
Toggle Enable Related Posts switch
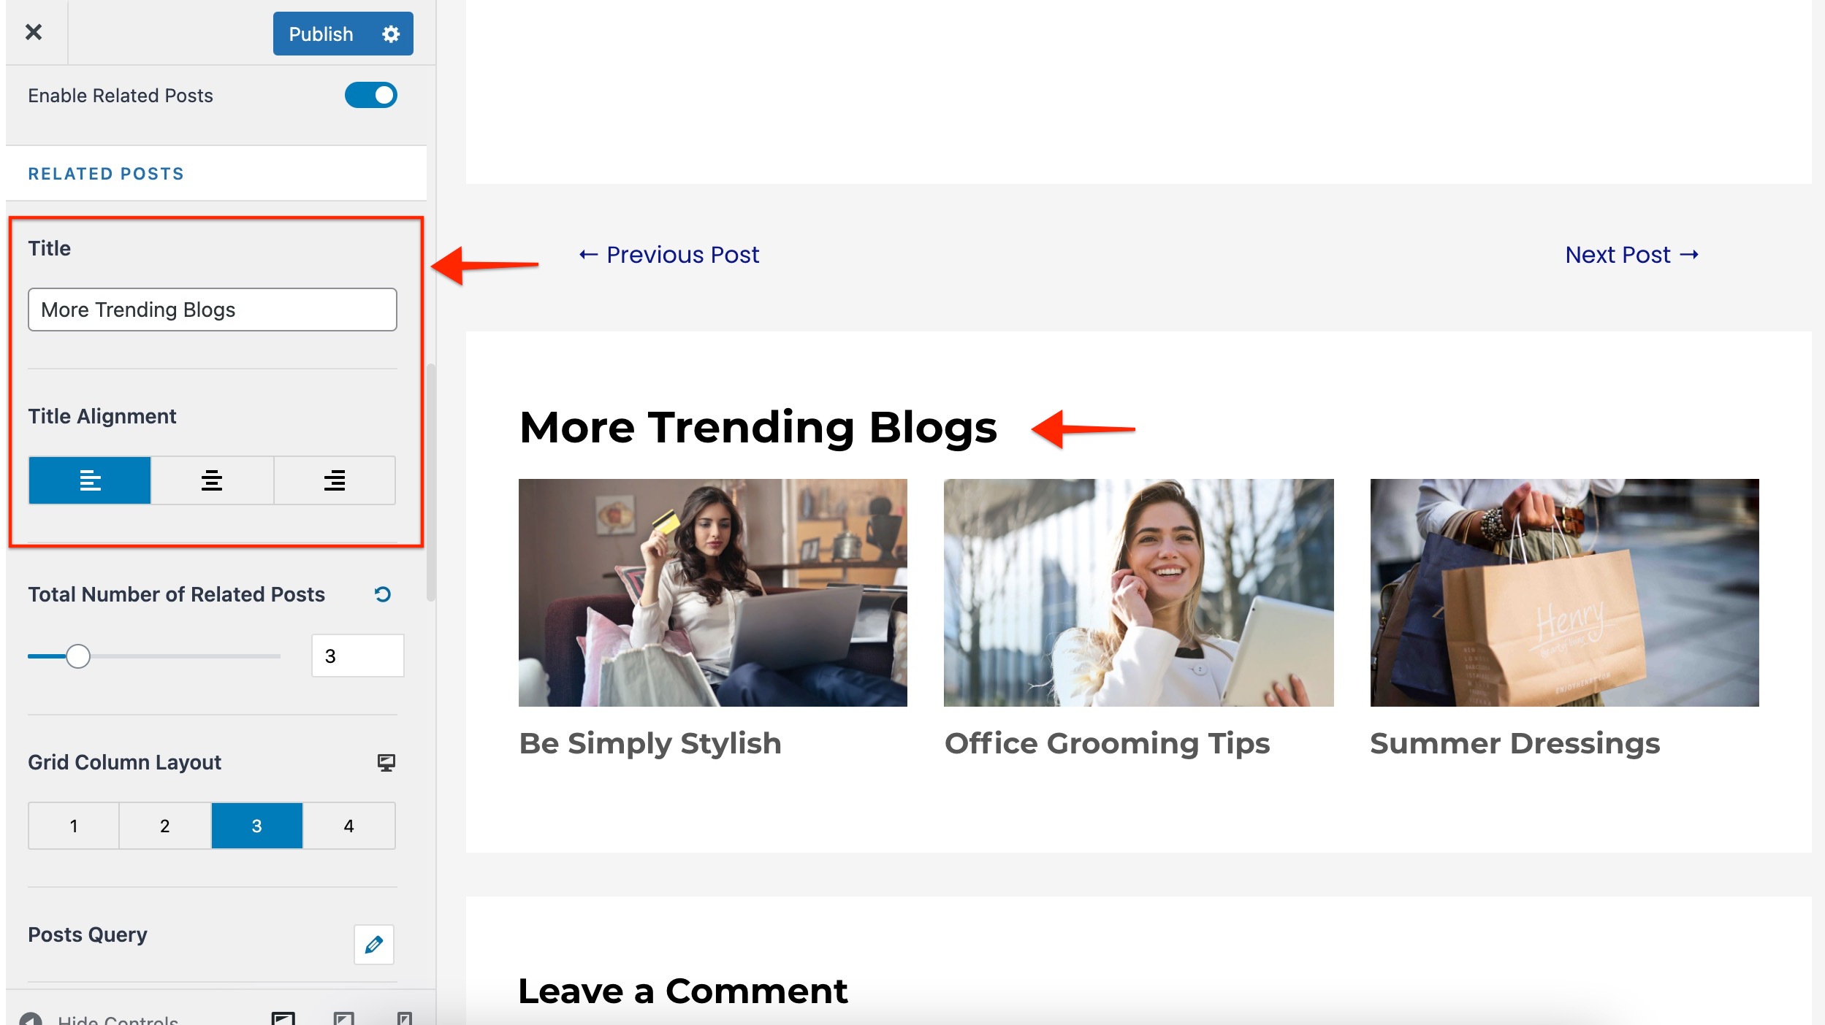pyautogui.click(x=371, y=95)
